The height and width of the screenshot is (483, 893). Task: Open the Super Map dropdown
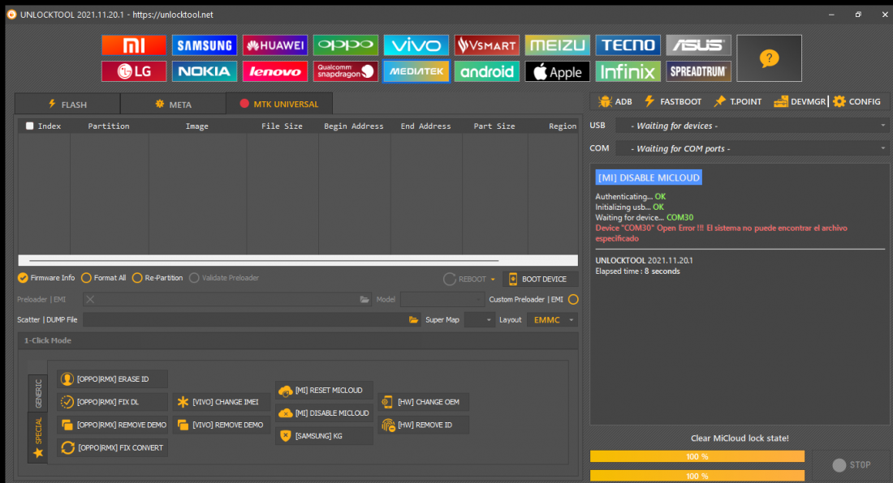coord(480,320)
